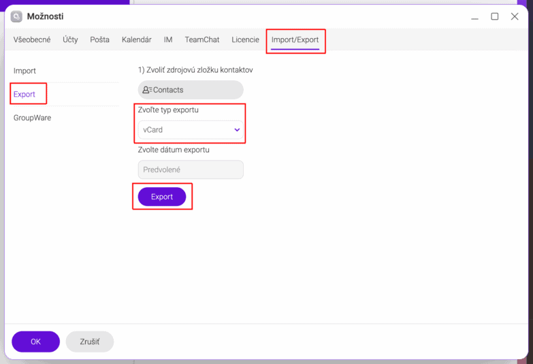The width and height of the screenshot is (533, 364).
Task: Open the Účty tab
Action: (70, 40)
